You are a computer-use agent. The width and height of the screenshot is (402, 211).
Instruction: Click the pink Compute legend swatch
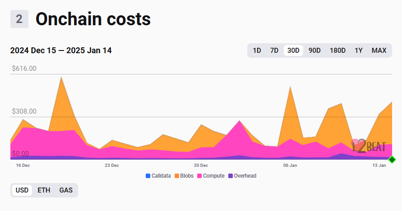199,176
